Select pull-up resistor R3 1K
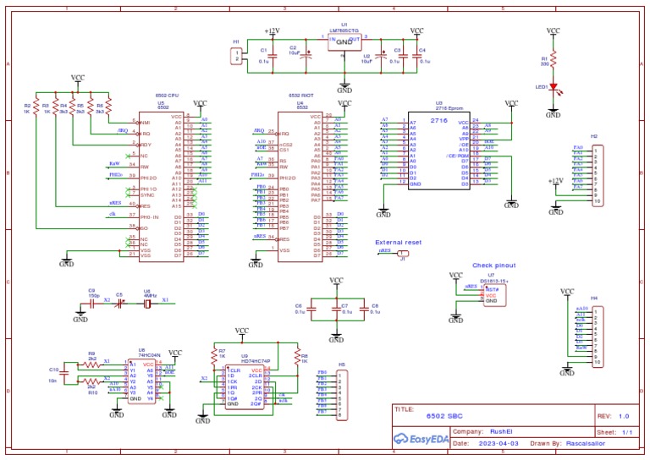 click(x=56, y=106)
